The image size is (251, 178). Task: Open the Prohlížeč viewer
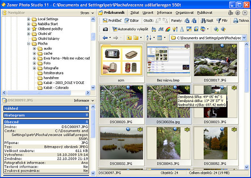point(113,20)
